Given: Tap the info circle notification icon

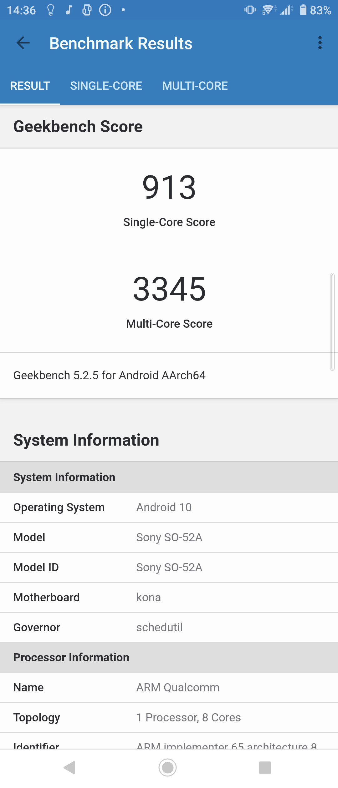Looking at the screenshot, I should click(105, 10).
